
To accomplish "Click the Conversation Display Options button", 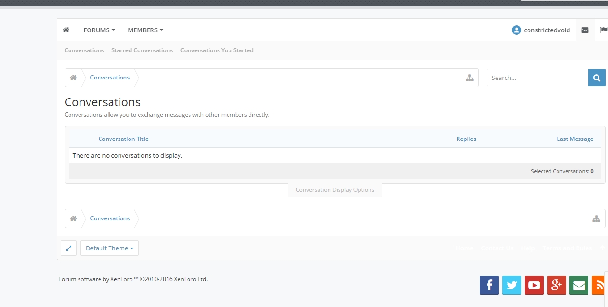I will pos(335,190).
